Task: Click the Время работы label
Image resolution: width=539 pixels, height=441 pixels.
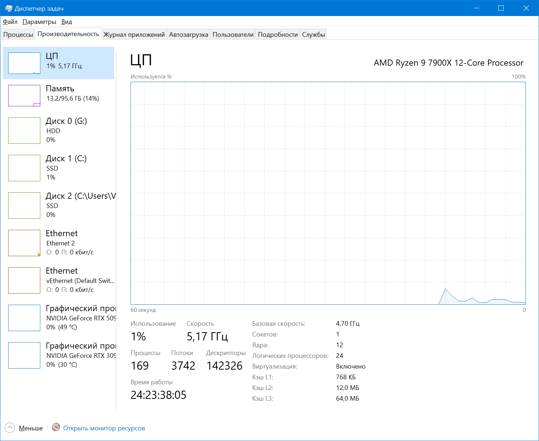Action: click(x=152, y=382)
